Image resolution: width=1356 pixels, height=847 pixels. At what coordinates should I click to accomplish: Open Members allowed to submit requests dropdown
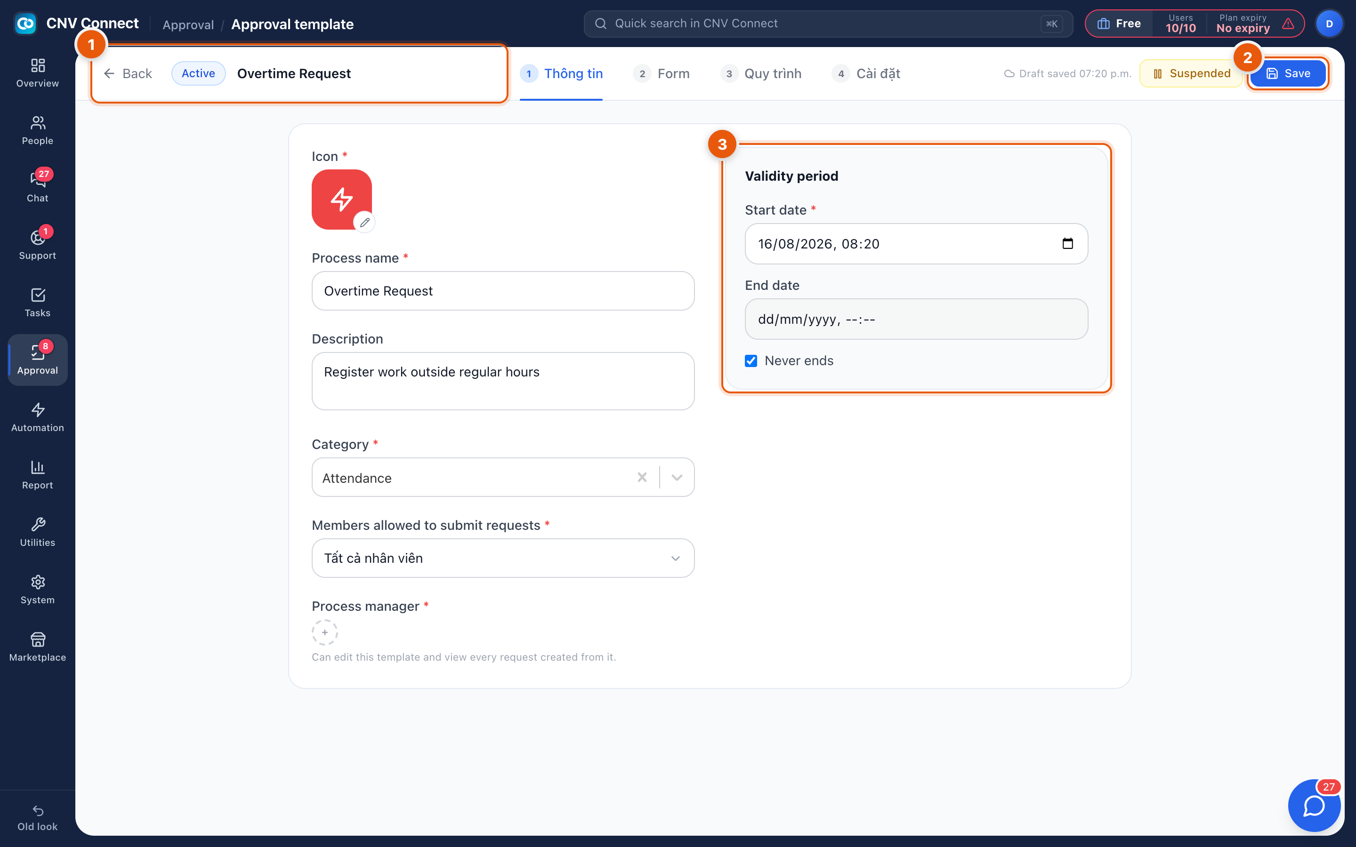pyautogui.click(x=503, y=558)
